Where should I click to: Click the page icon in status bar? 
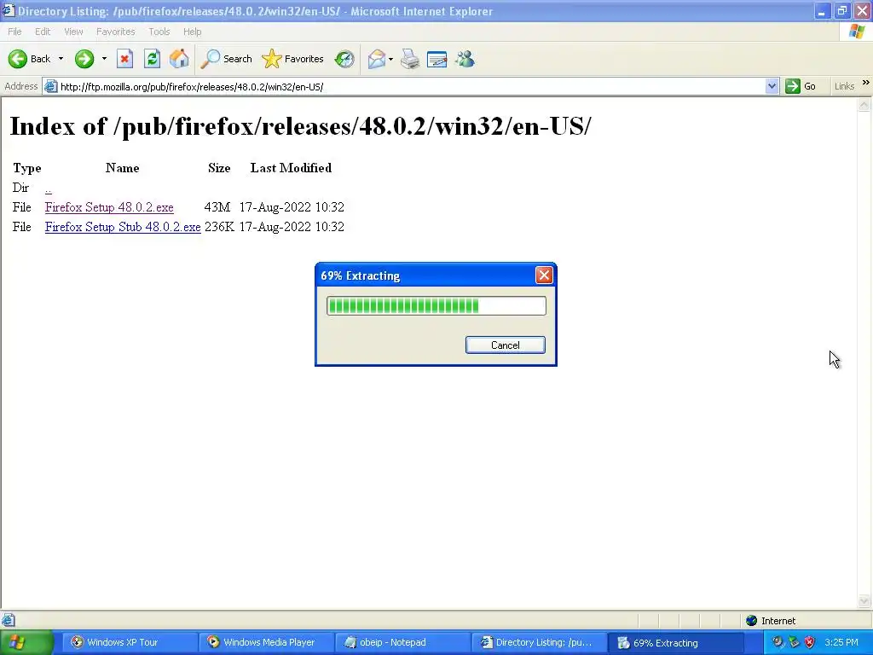(9, 620)
